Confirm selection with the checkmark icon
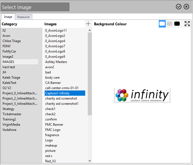The width and height of the screenshot is (193, 165). click(178, 7)
